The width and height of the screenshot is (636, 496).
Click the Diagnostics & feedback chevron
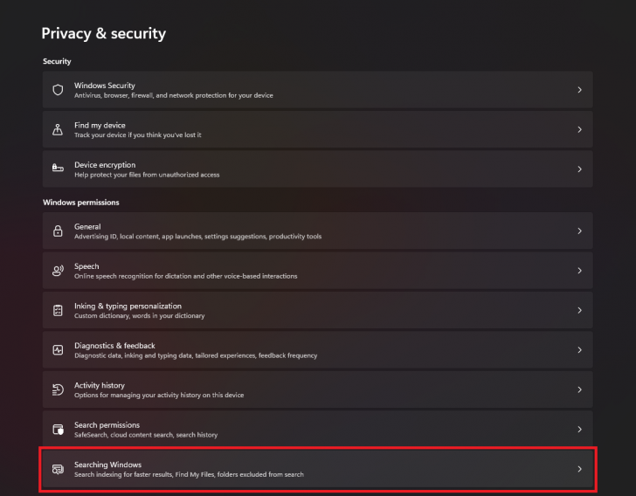tap(579, 350)
